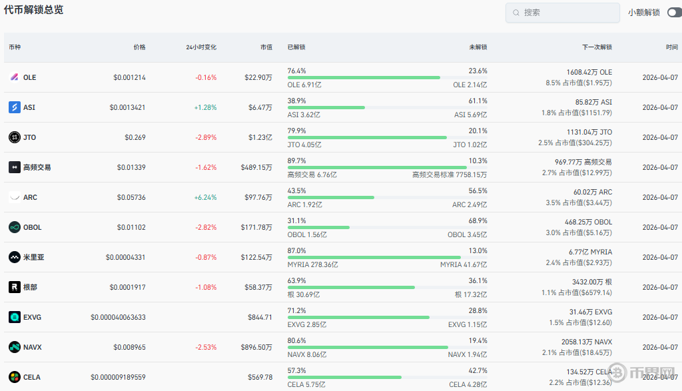Click CELA market cap $569.78
This screenshot has height=391, width=682.
point(260,378)
